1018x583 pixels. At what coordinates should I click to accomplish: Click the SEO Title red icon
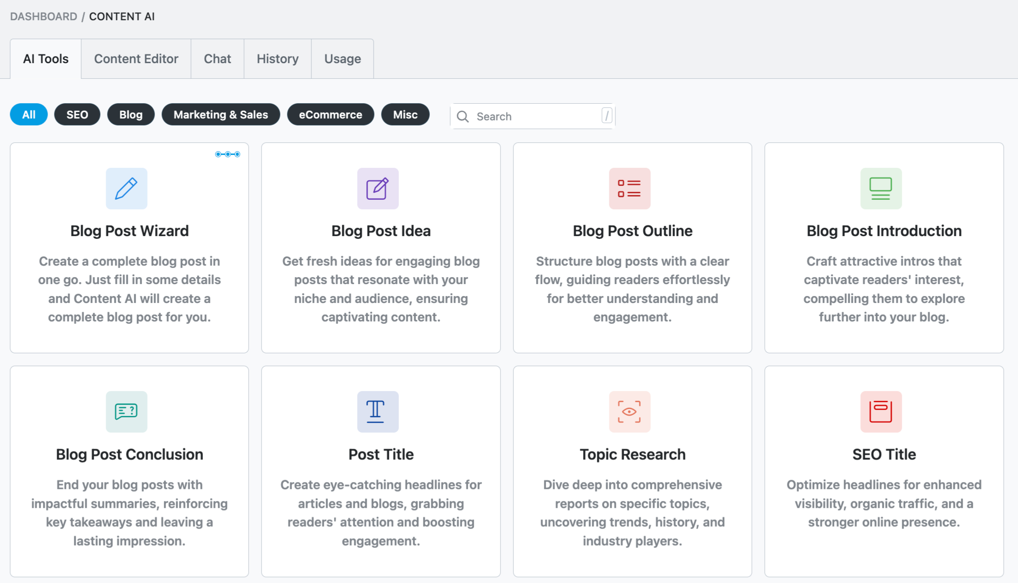pos(881,411)
